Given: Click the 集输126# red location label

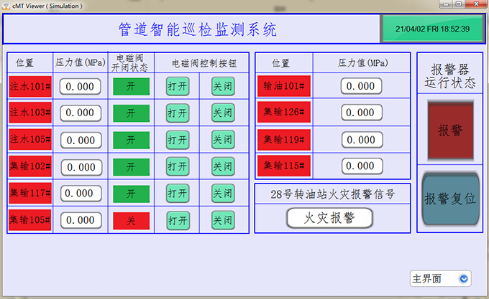Looking at the screenshot, I should [x=283, y=113].
